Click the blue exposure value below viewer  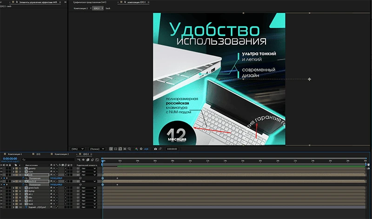pos(146,149)
